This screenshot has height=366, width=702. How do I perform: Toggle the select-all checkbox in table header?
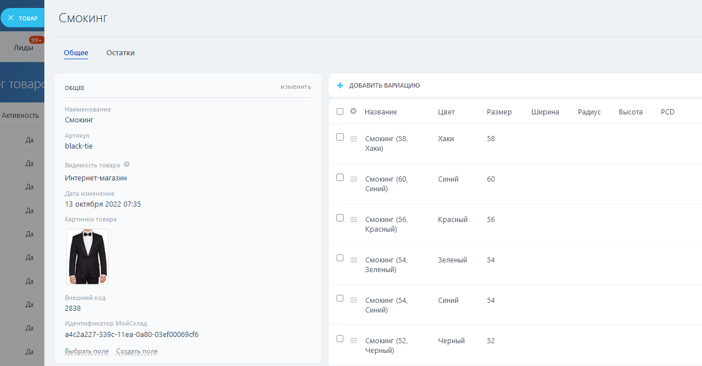[x=340, y=112]
